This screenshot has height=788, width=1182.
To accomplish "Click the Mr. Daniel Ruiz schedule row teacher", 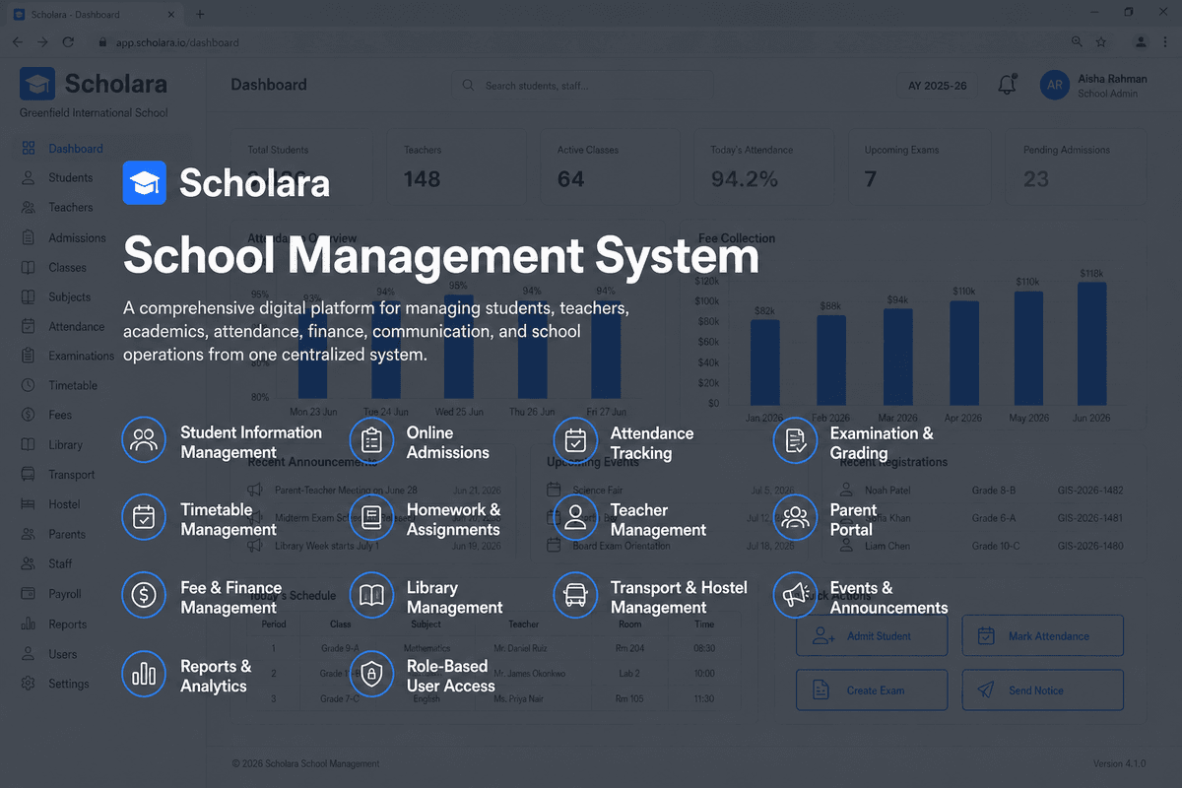I will tap(522, 649).
